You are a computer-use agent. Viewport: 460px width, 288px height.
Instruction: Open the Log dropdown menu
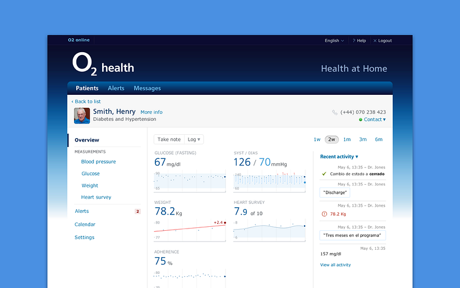click(x=194, y=139)
